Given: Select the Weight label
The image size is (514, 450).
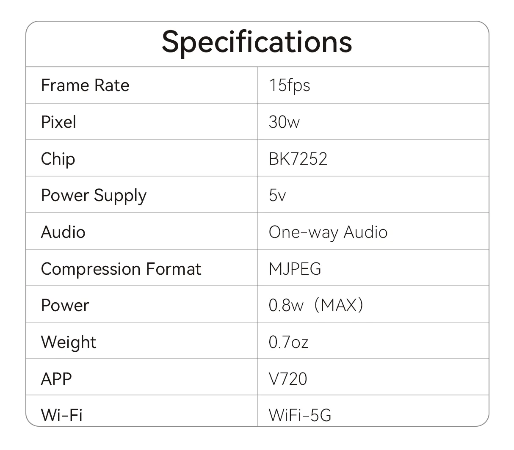Looking at the screenshot, I should coord(69,342).
